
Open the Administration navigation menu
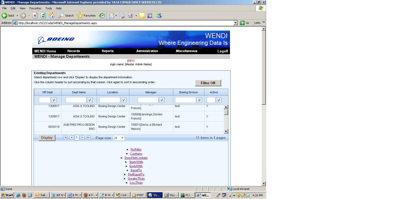(147, 51)
